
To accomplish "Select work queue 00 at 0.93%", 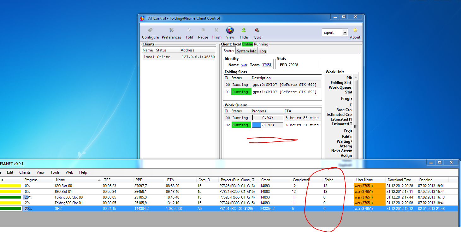I will tap(272, 118).
